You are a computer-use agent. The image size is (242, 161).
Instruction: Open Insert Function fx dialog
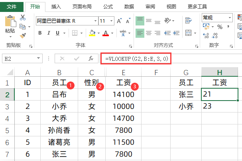click(x=91, y=58)
